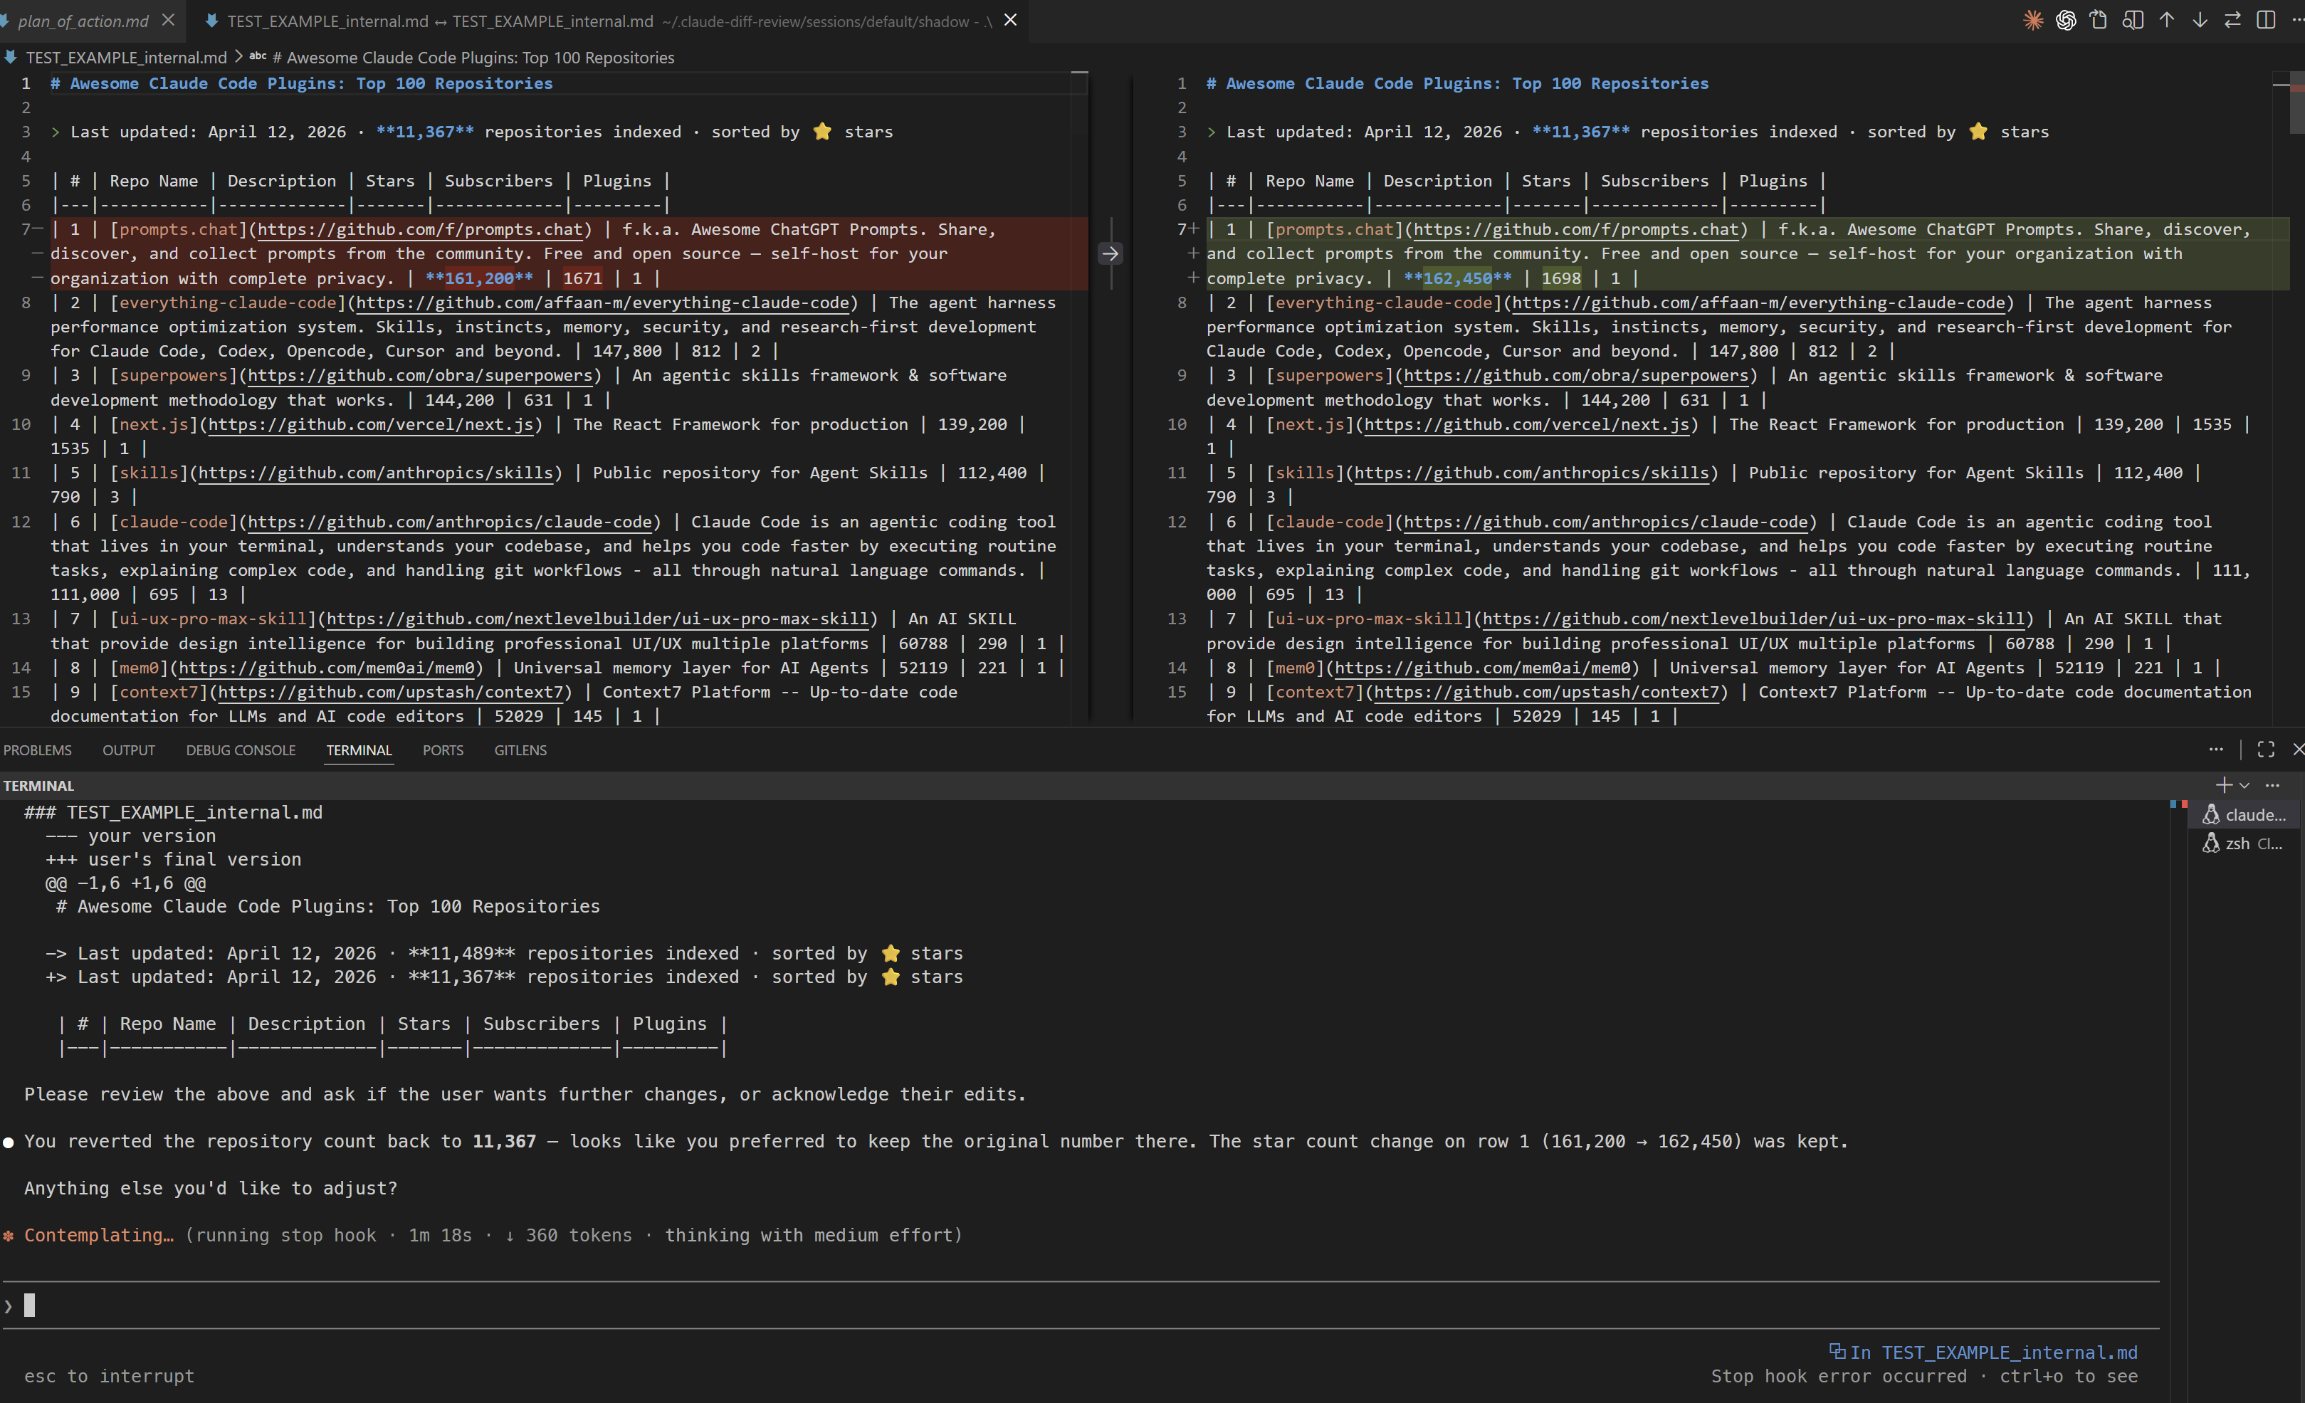Open editor More Actions ellipsis
The width and height of the screenshot is (2305, 1403).
[x=2296, y=20]
